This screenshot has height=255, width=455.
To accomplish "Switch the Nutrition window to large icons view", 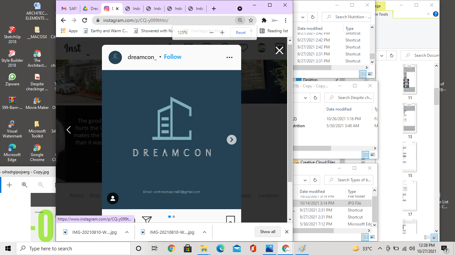I will coord(370,74).
